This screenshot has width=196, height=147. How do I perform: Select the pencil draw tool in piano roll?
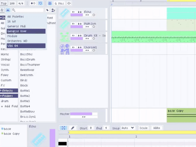coord(73,128)
